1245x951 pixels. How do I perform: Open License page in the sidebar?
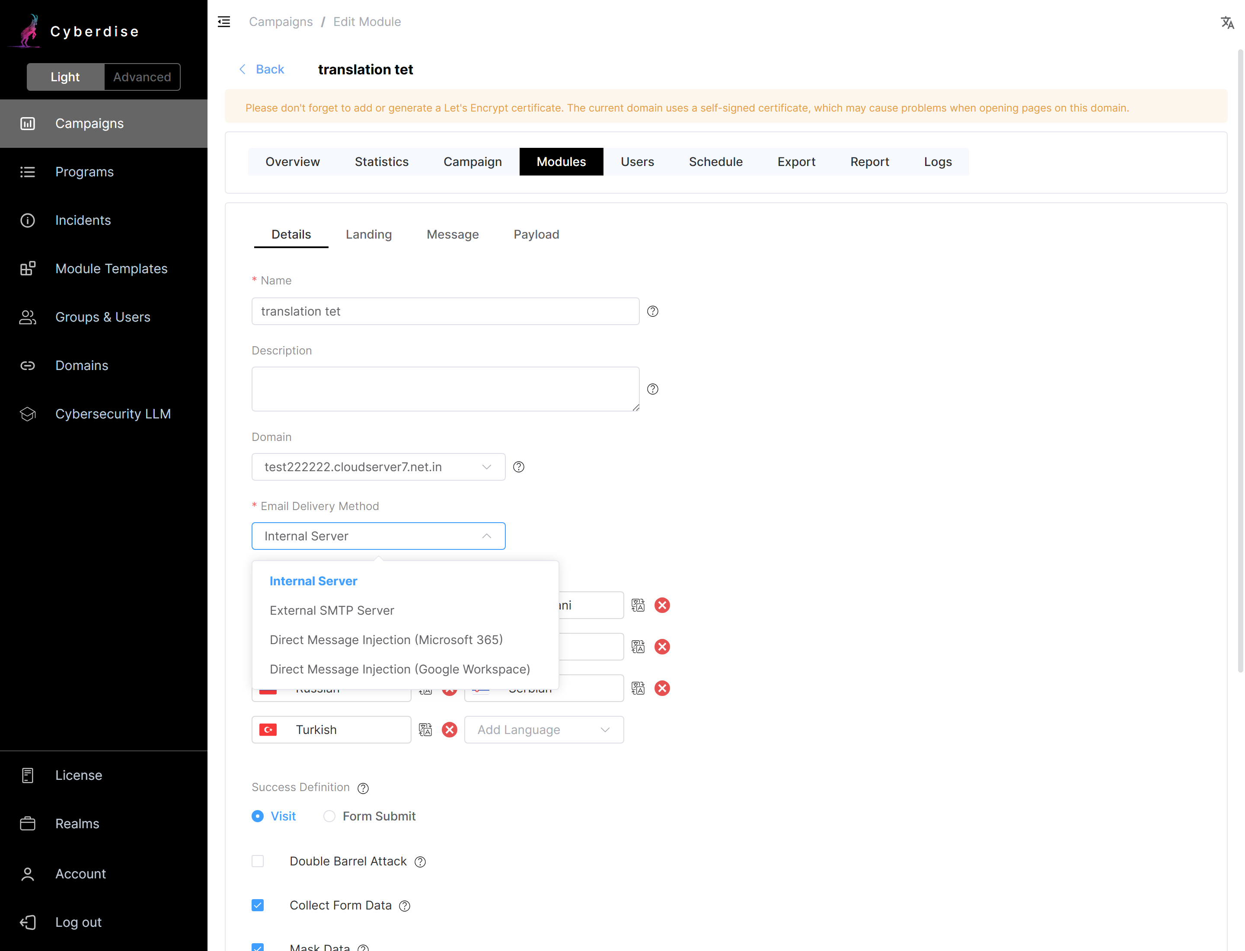click(104, 775)
